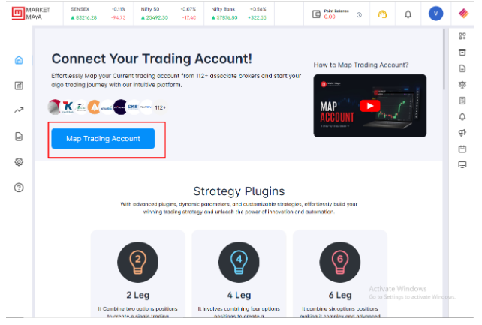This screenshot has height=325, width=482.
Task: Select the 4 Leg strategy plugin card
Action: coord(239,274)
